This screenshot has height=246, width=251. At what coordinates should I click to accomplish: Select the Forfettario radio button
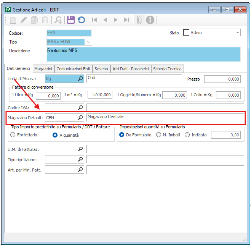[13, 135]
